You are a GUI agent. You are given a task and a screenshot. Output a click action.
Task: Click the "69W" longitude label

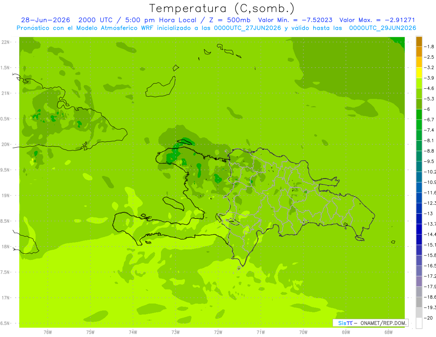pyautogui.click(x=346, y=332)
